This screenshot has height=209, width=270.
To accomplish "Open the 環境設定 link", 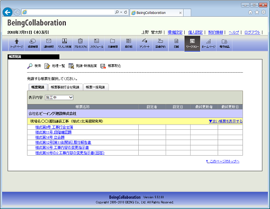I will click(175, 32).
